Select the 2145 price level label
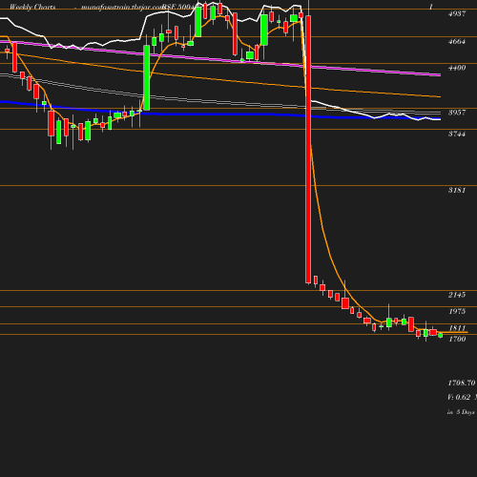 coord(457,295)
